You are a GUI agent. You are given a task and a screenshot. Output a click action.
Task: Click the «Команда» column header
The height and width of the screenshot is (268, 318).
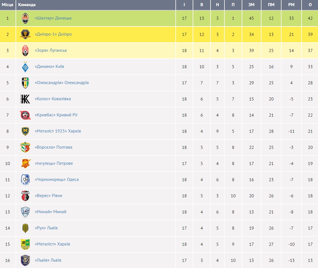(27, 5)
